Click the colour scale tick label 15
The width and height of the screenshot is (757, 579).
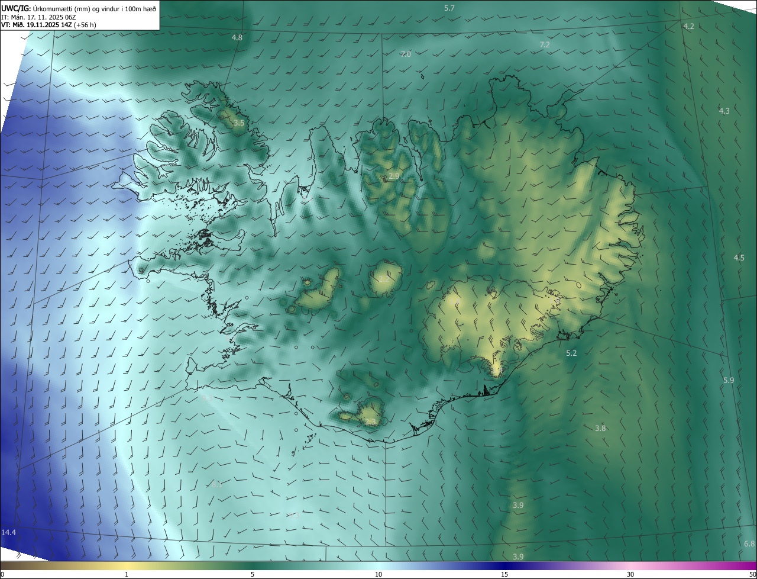click(504, 575)
